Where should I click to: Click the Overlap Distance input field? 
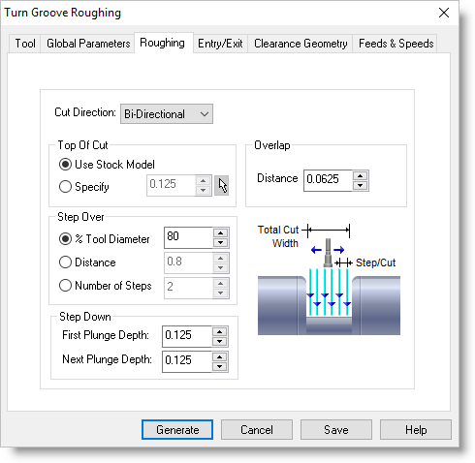[328, 180]
